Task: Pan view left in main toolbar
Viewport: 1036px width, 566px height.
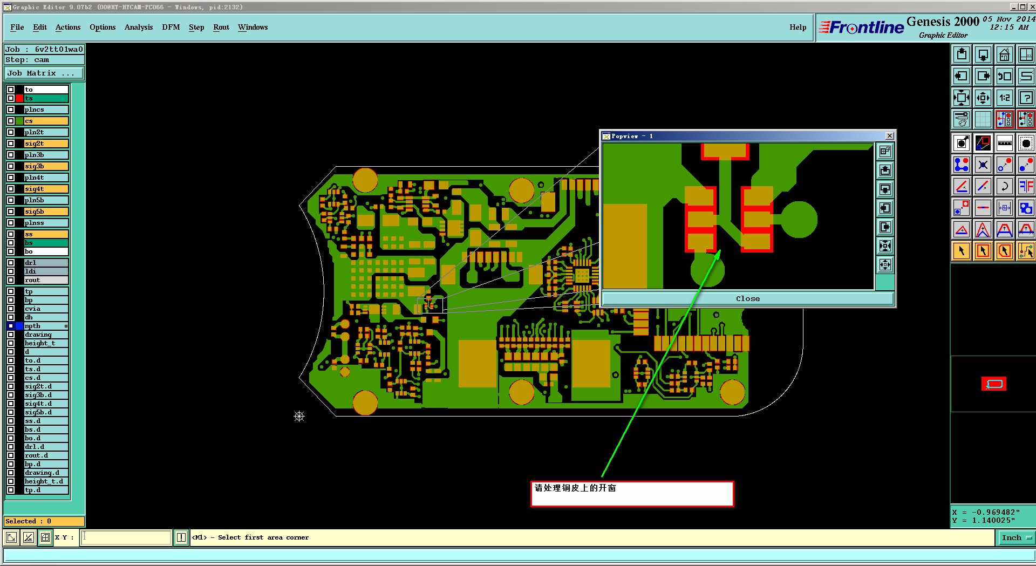Action: coord(962,76)
